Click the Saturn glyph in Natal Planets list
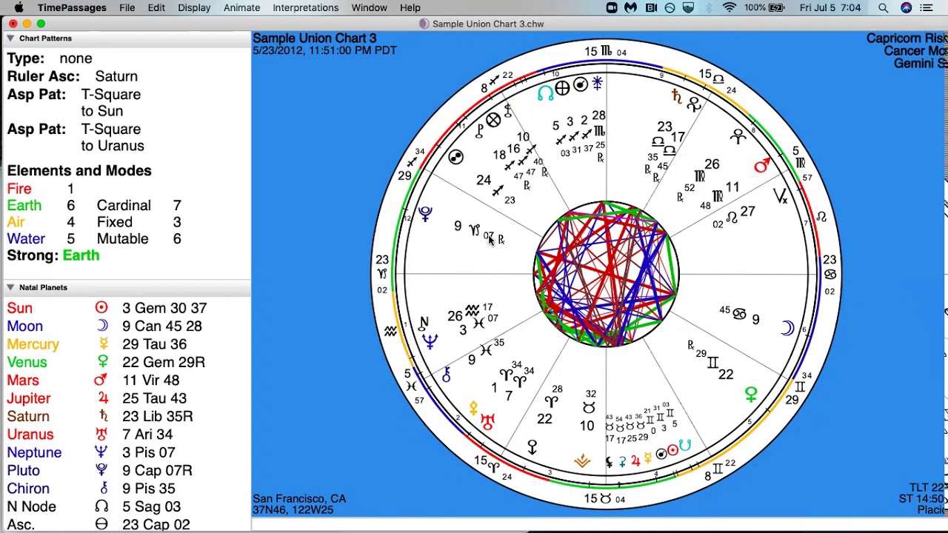The height and width of the screenshot is (533, 948). [103, 416]
